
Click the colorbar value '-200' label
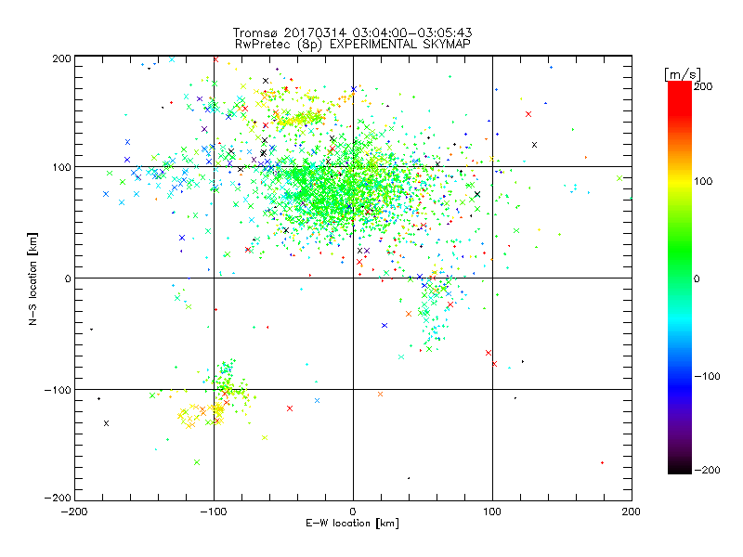pos(707,470)
